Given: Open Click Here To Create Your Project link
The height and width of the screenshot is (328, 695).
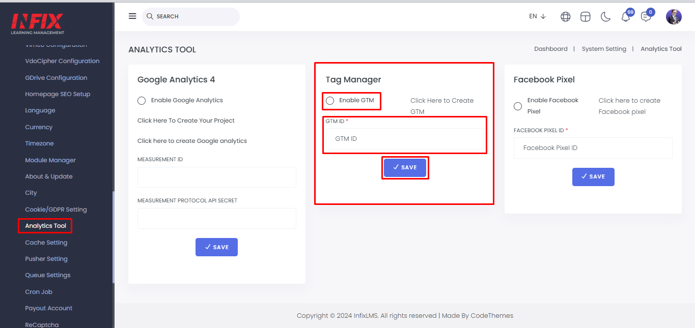Looking at the screenshot, I should coord(186,121).
